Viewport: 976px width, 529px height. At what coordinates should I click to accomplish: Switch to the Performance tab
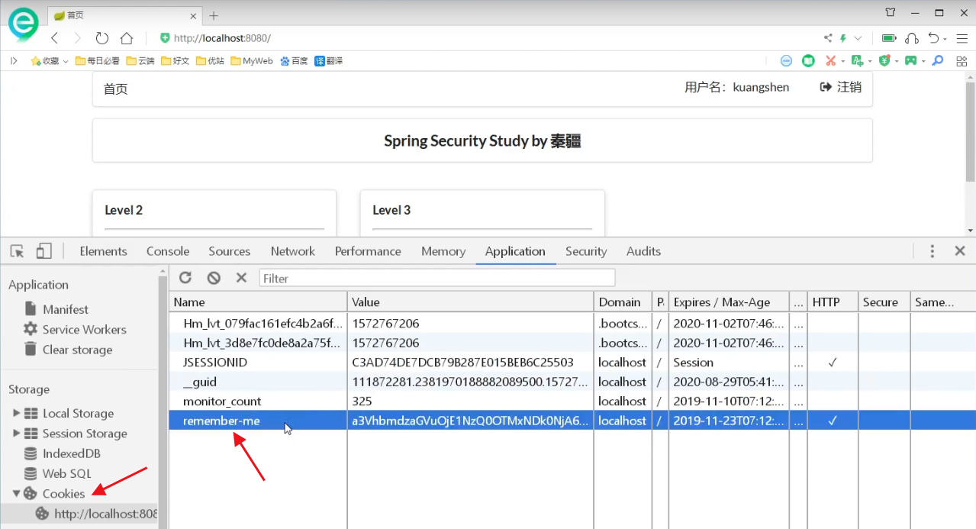pyautogui.click(x=368, y=251)
